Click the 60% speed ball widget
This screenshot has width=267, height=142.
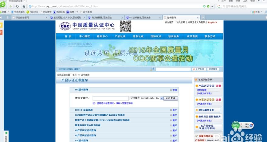tap(236, 125)
